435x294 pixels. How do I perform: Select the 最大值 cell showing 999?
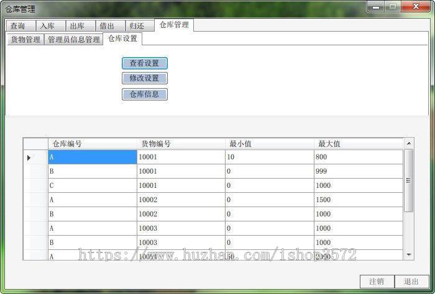359,171
